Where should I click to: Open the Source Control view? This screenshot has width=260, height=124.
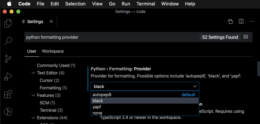[x=8, y=59]
